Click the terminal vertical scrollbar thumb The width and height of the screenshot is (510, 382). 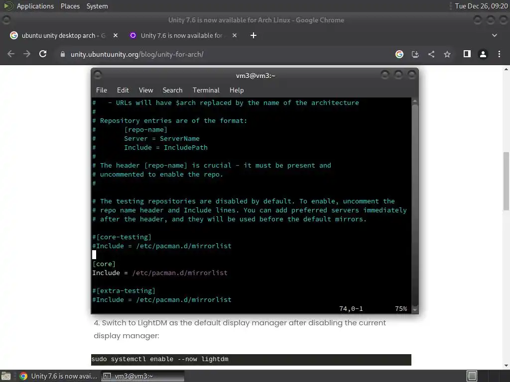(x=415, y=204)
